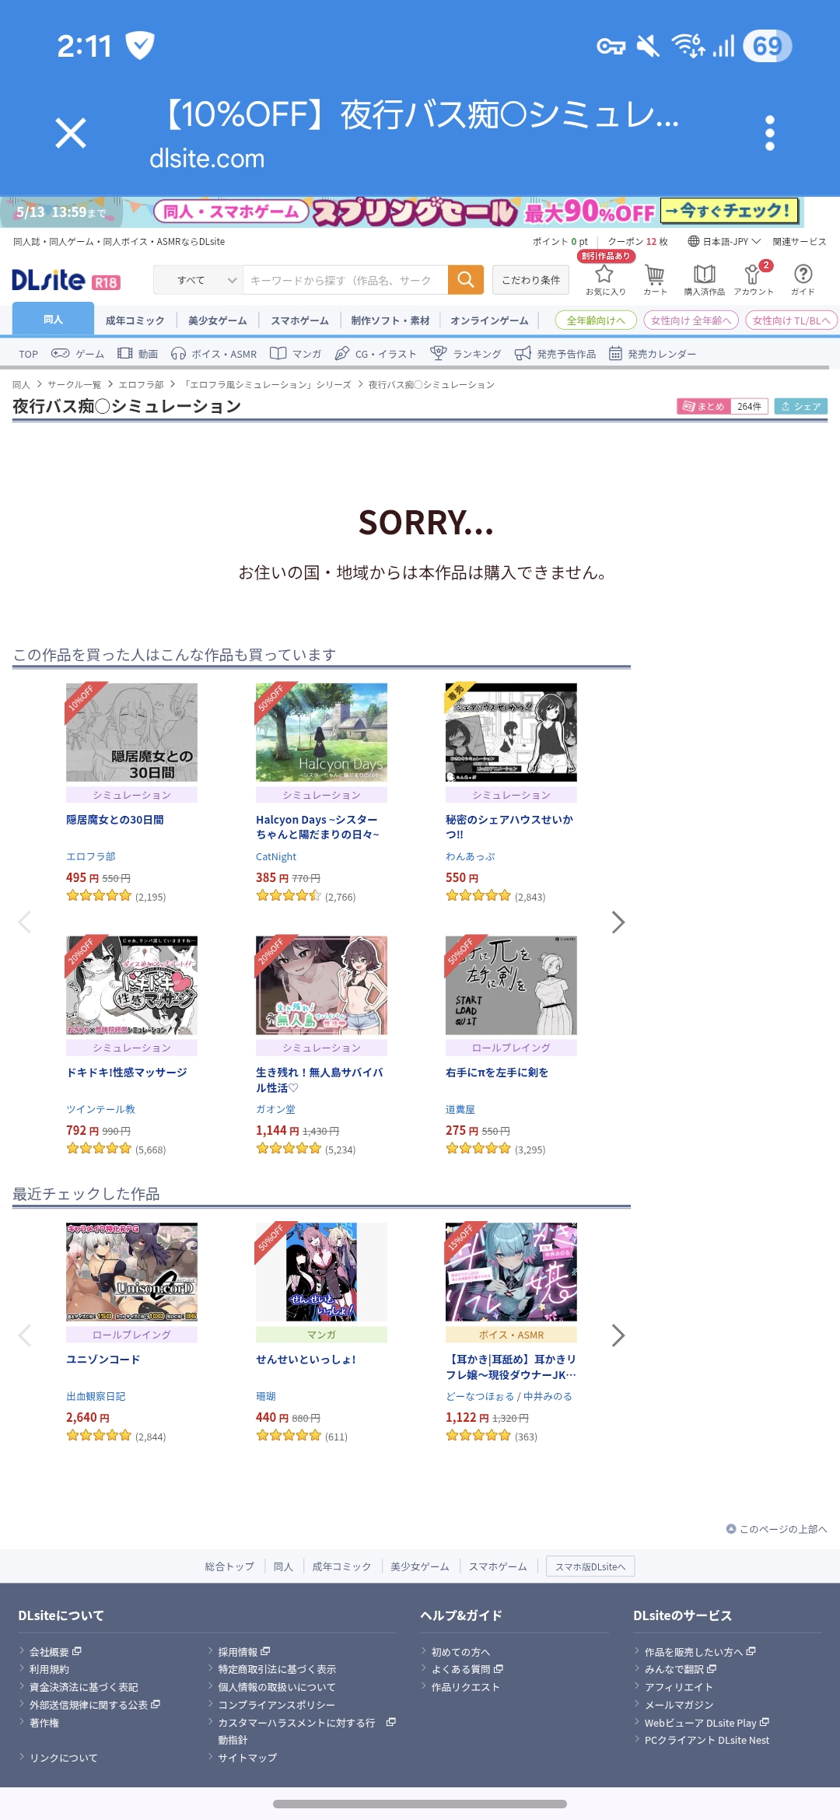Show next items in recommended works carousel

618,922
